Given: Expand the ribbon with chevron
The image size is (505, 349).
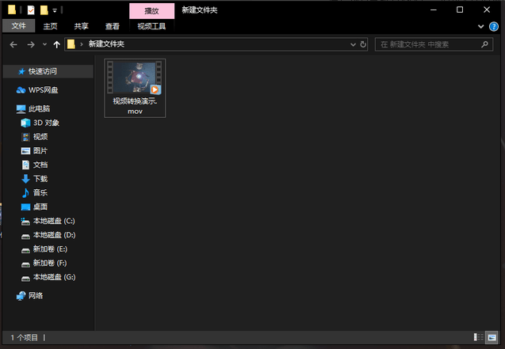Looking at the screenshot, I should click(x=481, y=26).
